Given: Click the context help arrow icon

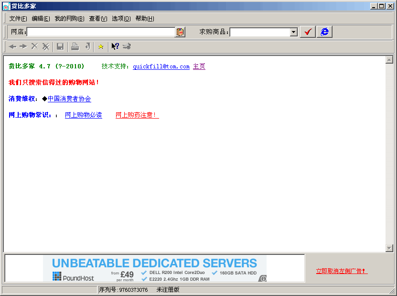Looking at the screenshot, I should 114,46.
